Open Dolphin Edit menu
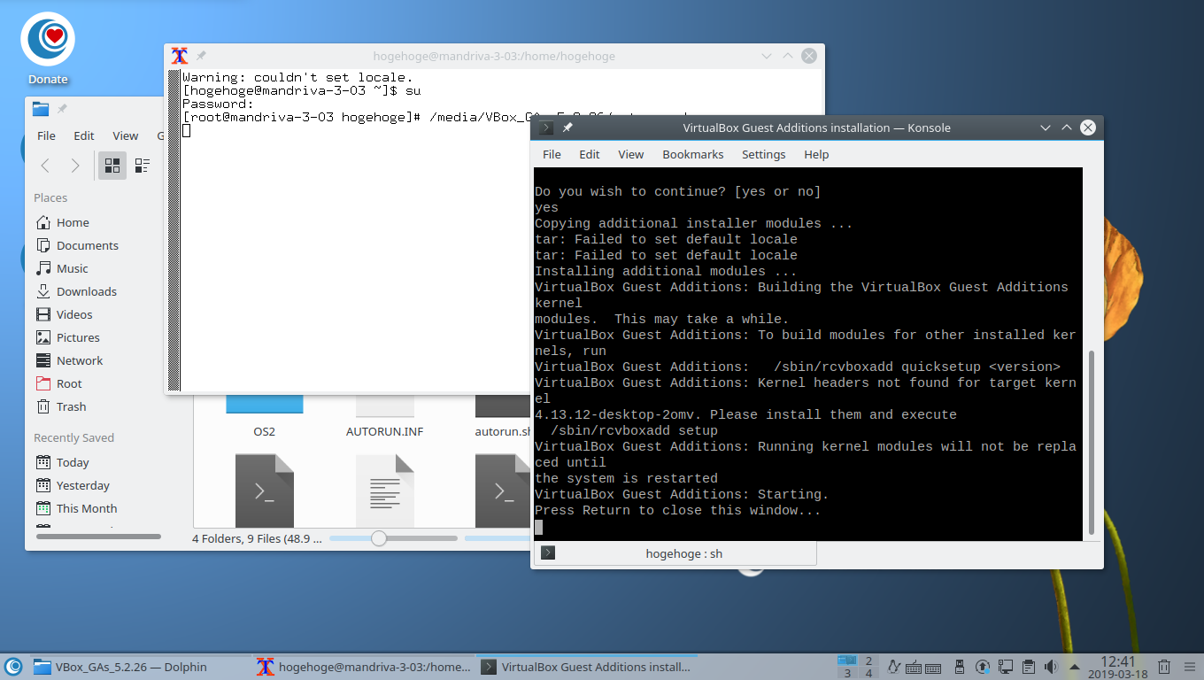1204x680 pixels. [84, 135]
